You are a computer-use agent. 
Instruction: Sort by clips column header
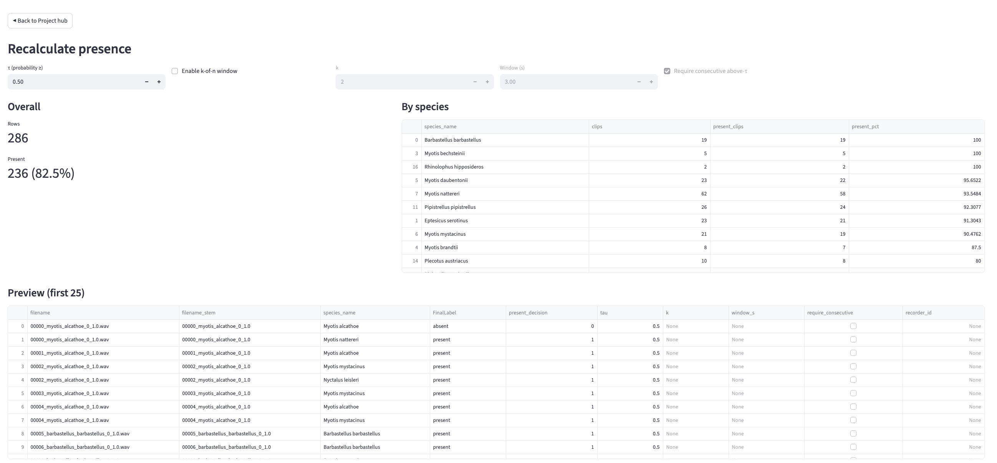(x=597, y=126)
